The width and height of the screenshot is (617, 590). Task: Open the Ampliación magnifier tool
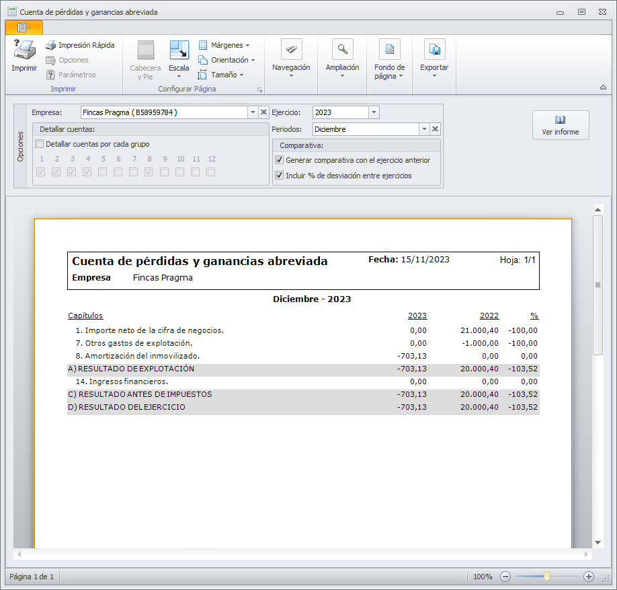[x=342, y=50]
